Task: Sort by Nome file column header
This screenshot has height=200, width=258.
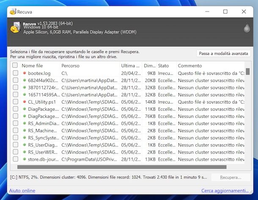Action: click(x=40, y=66)
